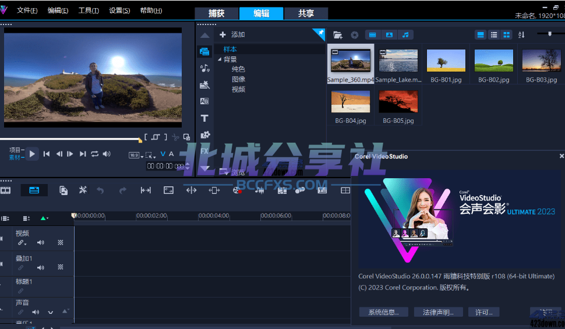Image resolution: width=565 pixels, height=329 pixels.
Task: Open the 浏览 browse dropdown
Action: [232, 172]
